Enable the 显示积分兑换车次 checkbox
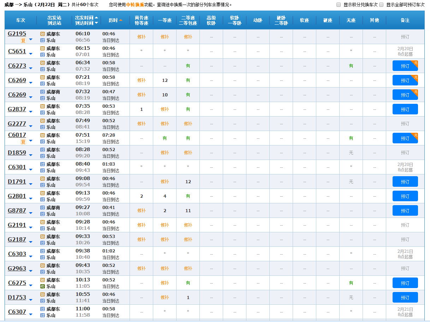 339,5
